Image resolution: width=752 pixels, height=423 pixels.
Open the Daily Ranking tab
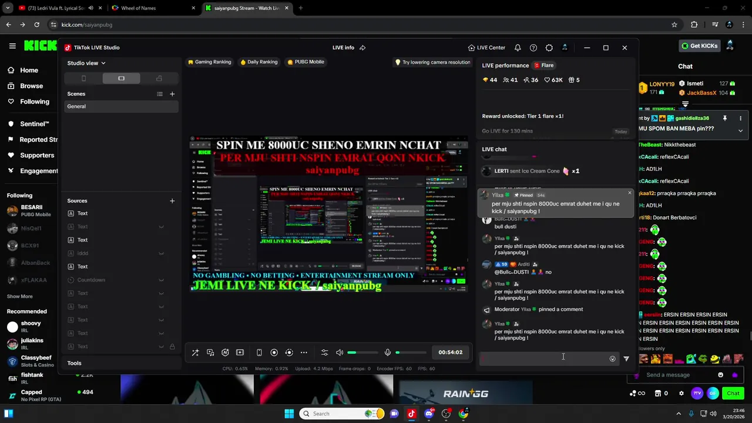(x=258, y=62)
